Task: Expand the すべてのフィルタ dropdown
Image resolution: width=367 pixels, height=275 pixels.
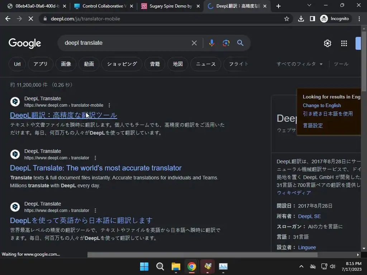Action: 299,64
